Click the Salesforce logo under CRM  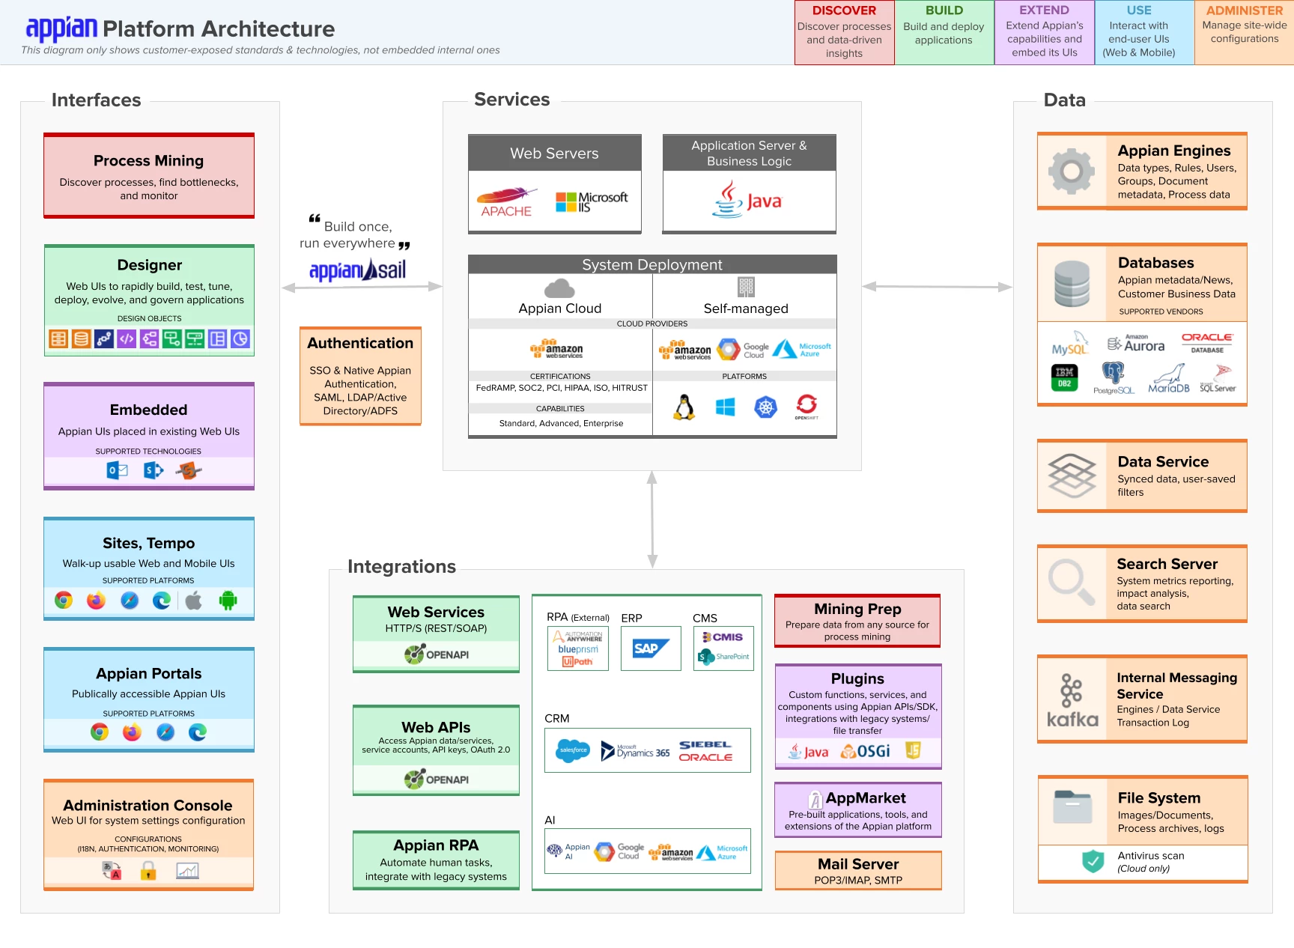click(x=574, y=750)
